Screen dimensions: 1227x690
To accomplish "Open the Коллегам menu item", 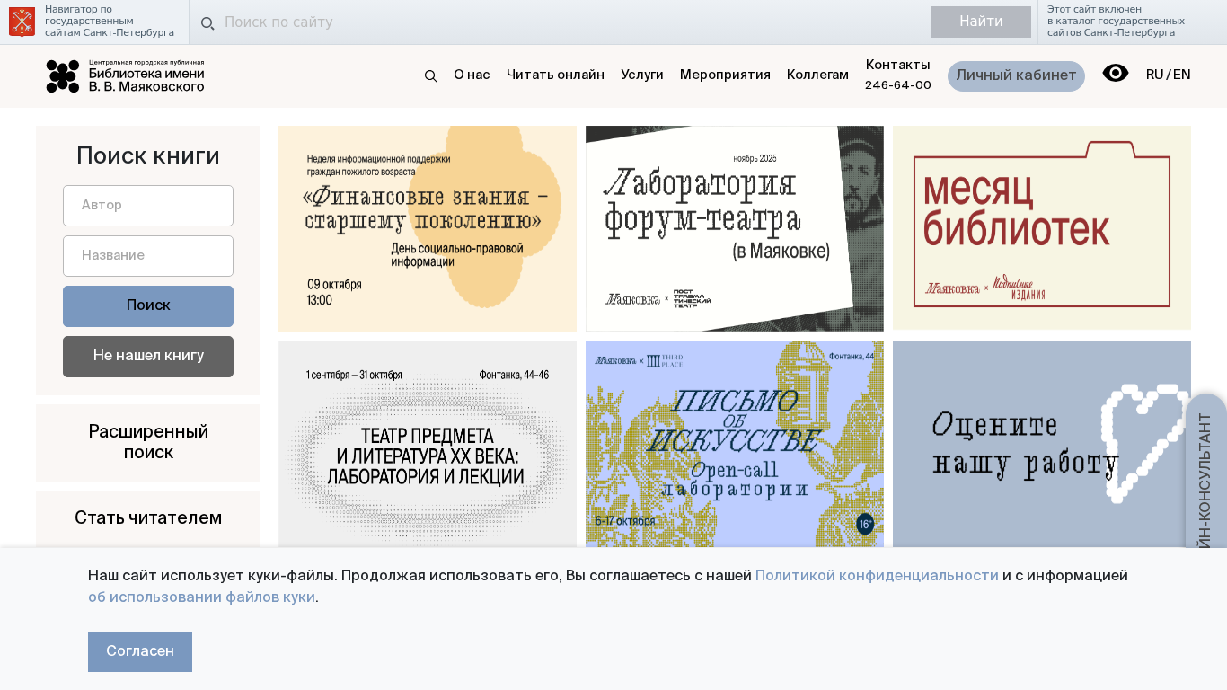I will 817,75.
